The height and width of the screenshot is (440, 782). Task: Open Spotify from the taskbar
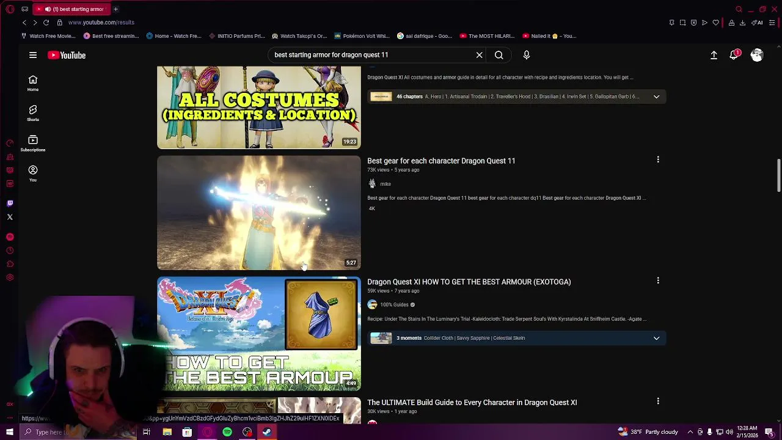[227, 432]
